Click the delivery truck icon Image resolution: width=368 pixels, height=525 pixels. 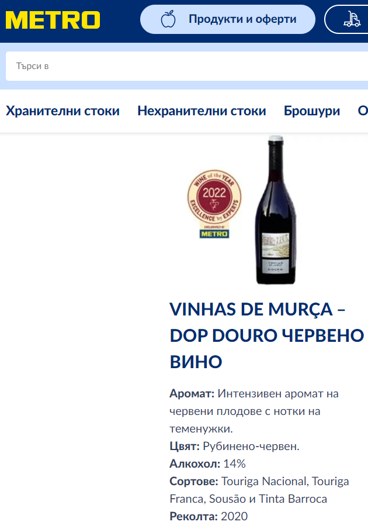[x=352, y=19]
